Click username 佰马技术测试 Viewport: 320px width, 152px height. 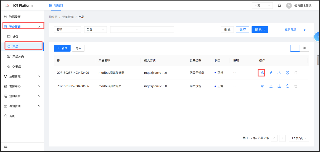pyautogui.click(x=303, y=6)
